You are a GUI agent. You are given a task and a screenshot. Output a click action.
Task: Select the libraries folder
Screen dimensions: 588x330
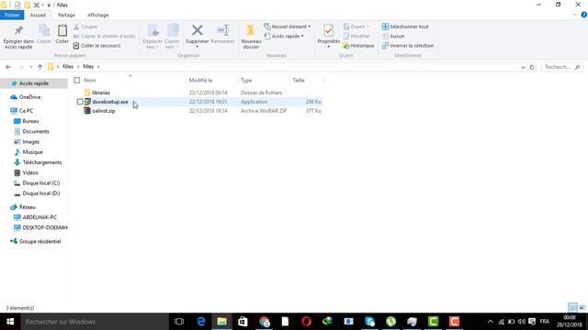[101, 93]
